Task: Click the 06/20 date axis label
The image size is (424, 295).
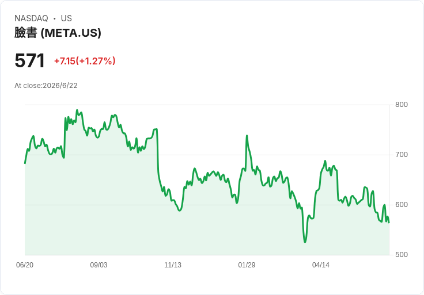Action: point(25,265)
